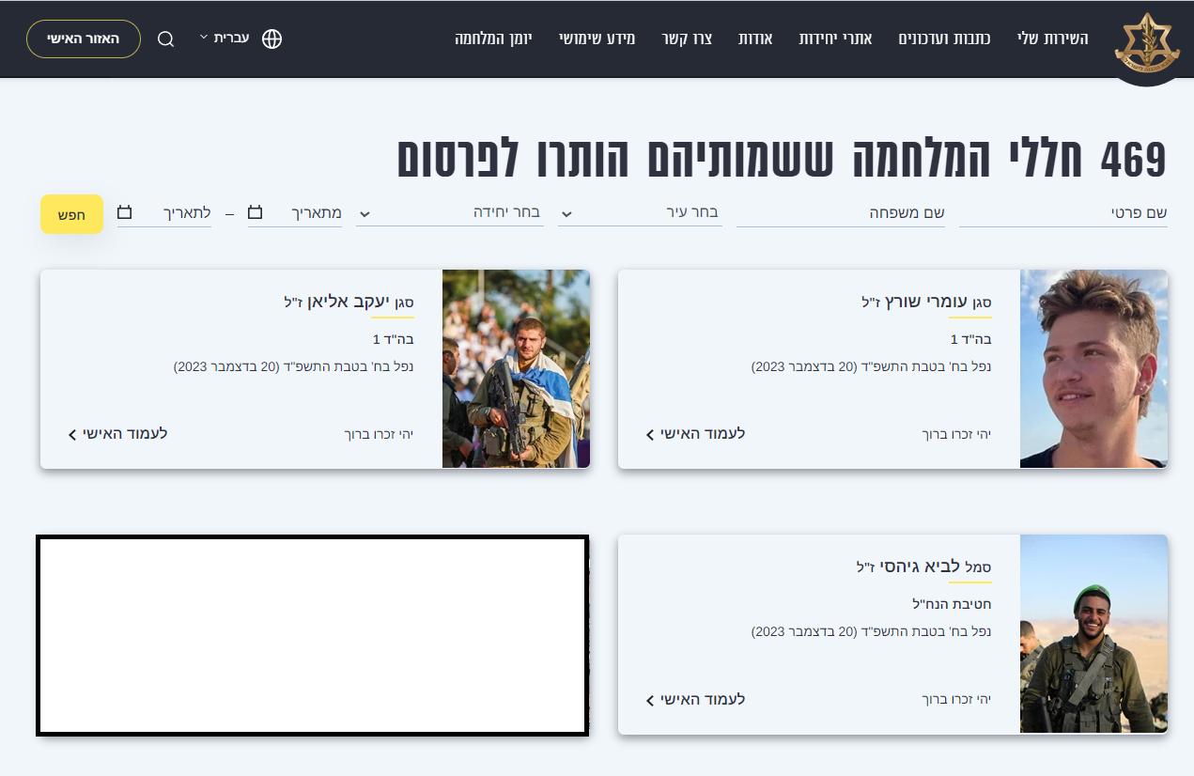The width and height of the screenshot is (1194, 776).
Task: Click the האזור האישי button
Action: coord(84,39)
